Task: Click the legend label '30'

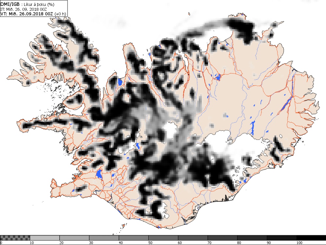Action: (91, 243)
